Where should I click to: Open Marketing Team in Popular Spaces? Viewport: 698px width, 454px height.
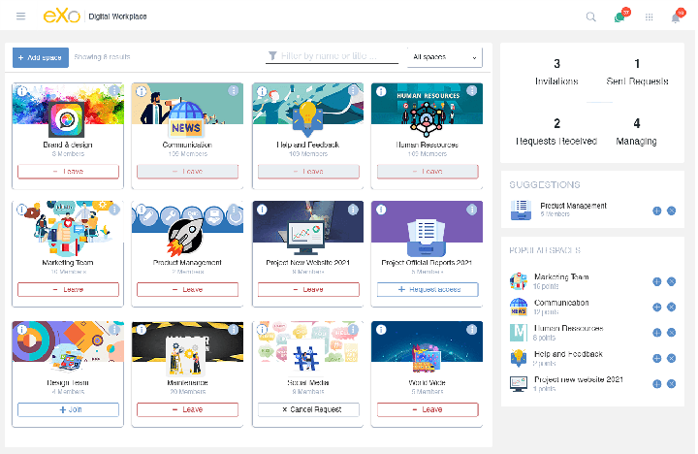[x=561, y=277]
